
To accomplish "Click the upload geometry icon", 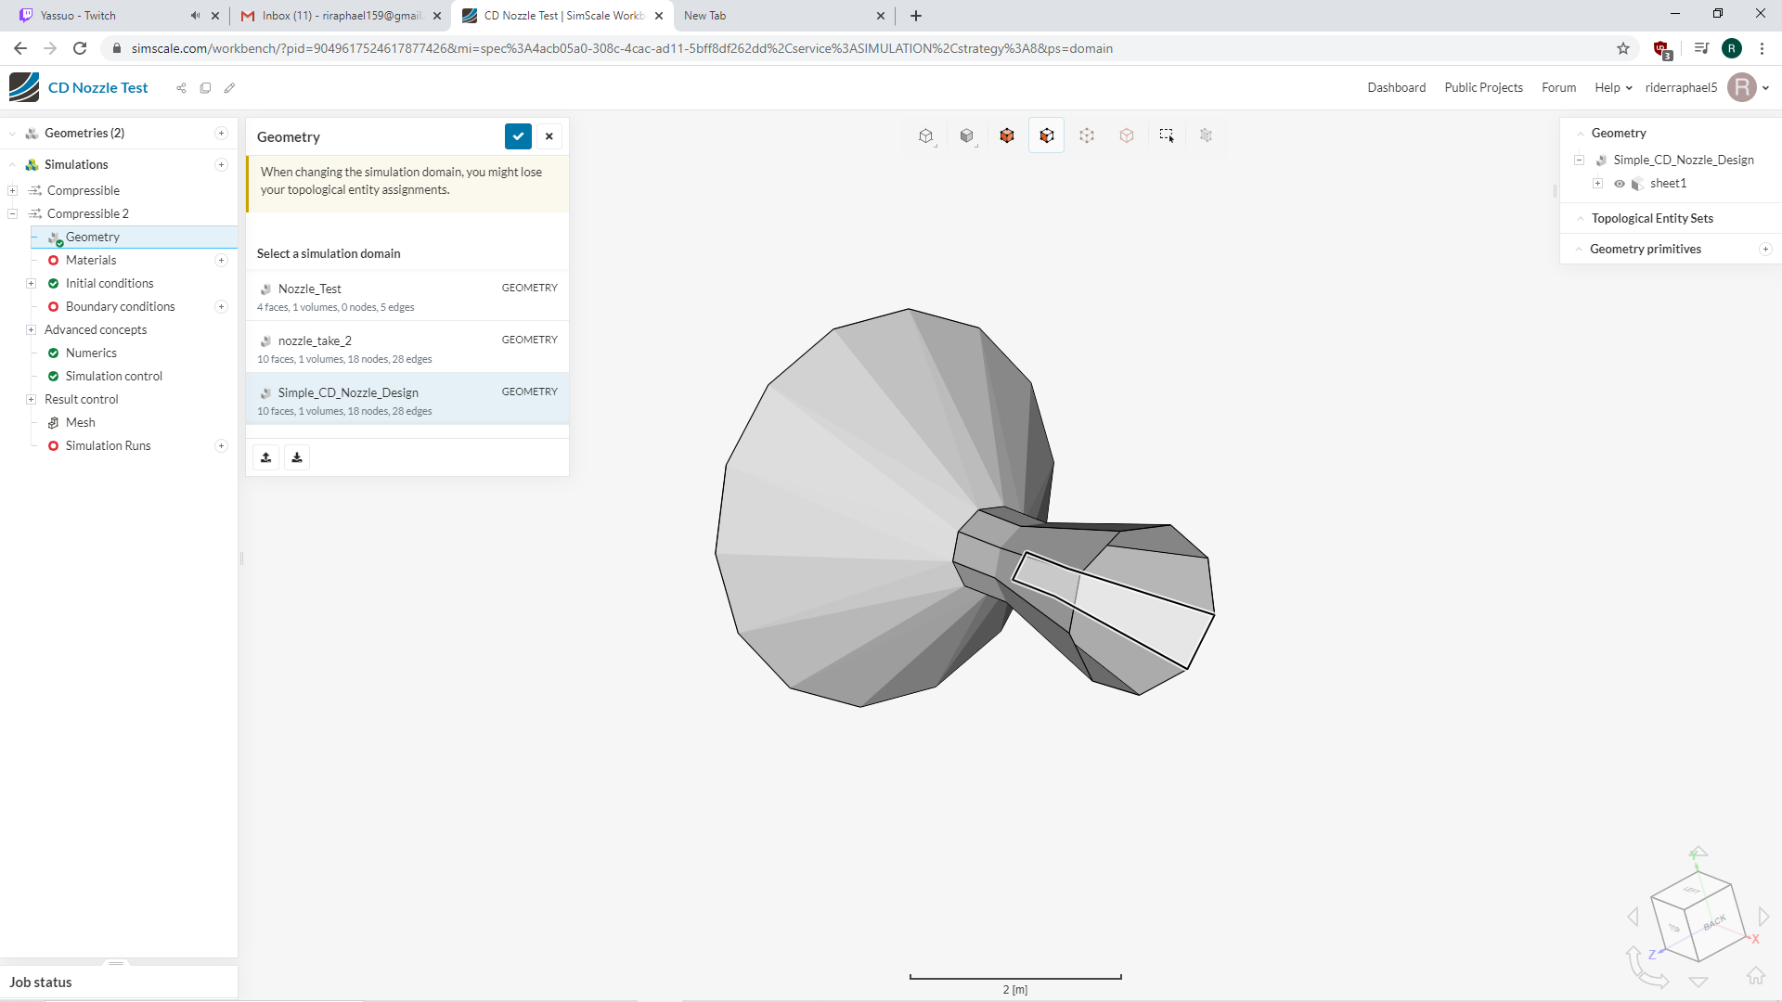I will click(x=266, y=457).
